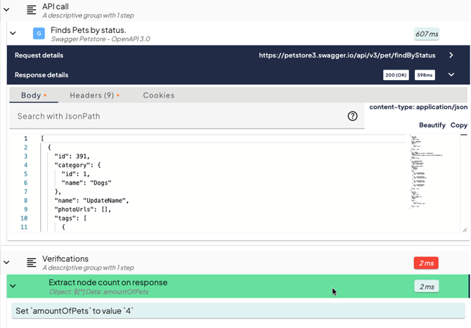Click the blue G method icon

(x=39, y=34)
